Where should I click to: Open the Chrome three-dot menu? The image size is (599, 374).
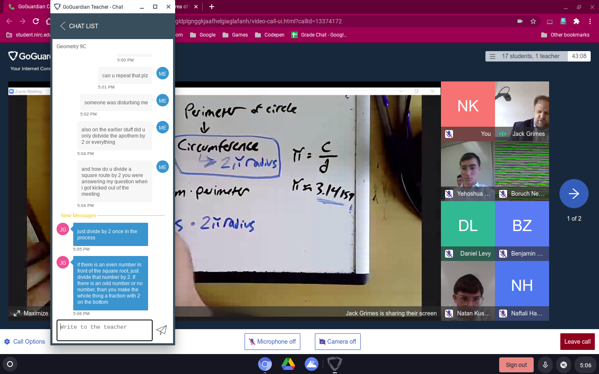click(590, 21)
